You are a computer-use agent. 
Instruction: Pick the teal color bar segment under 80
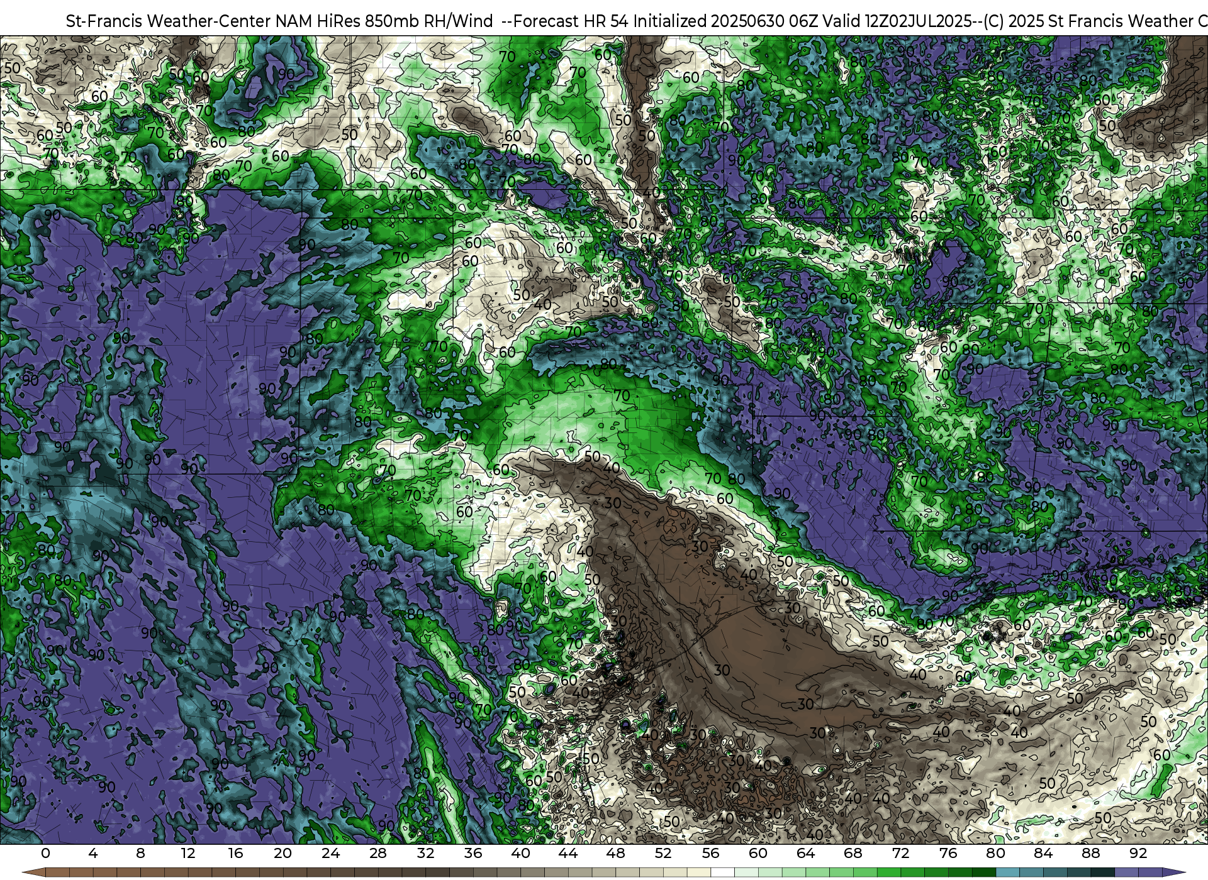[1007, 872]
